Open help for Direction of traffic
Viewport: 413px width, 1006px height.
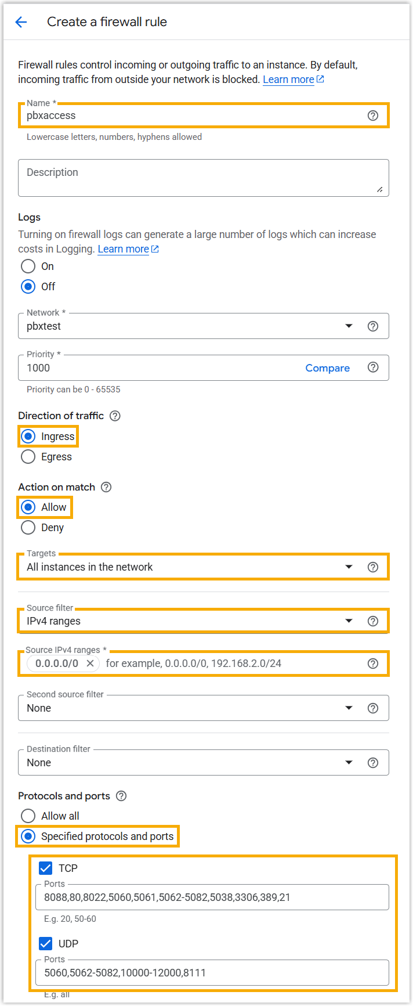tap(115, 416)
